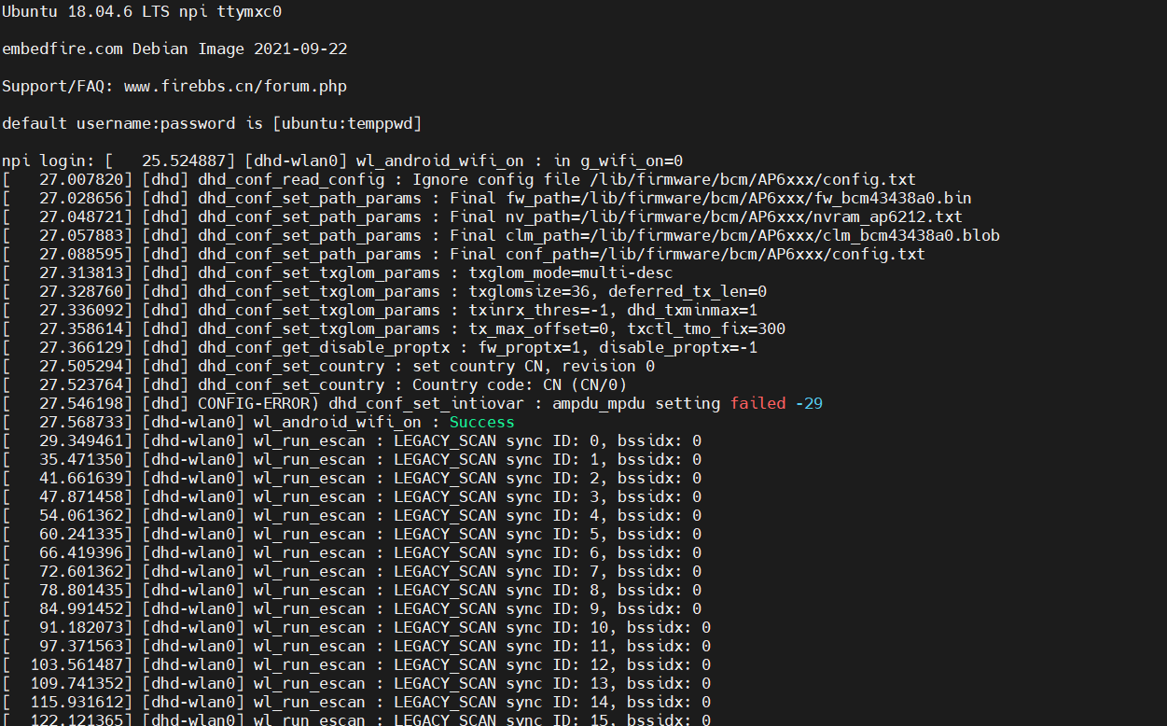The image size is (1167, 726).
Task: Click the LEGACY_SCAN sync ID: 0 line
Action: click(x=352, y=440)
